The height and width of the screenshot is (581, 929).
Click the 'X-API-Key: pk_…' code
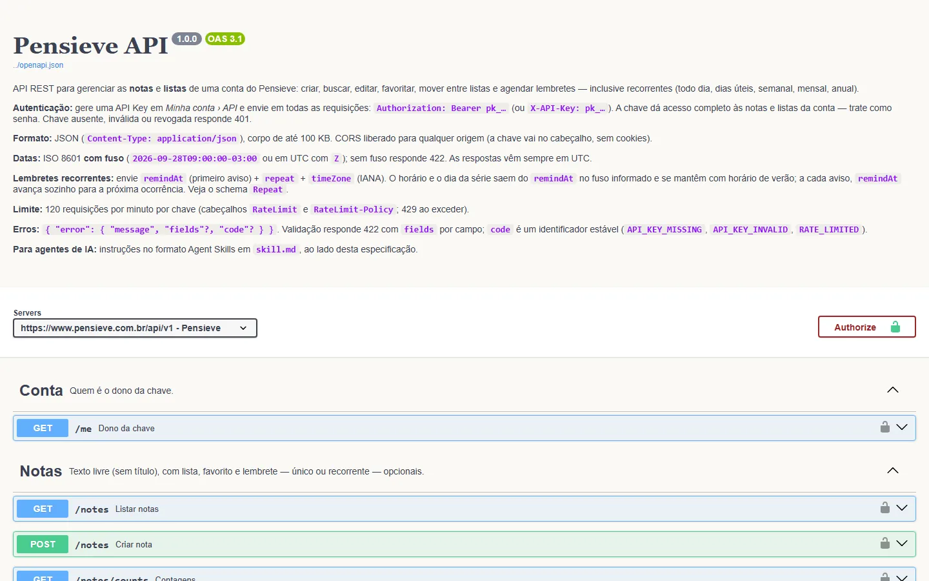568,108
